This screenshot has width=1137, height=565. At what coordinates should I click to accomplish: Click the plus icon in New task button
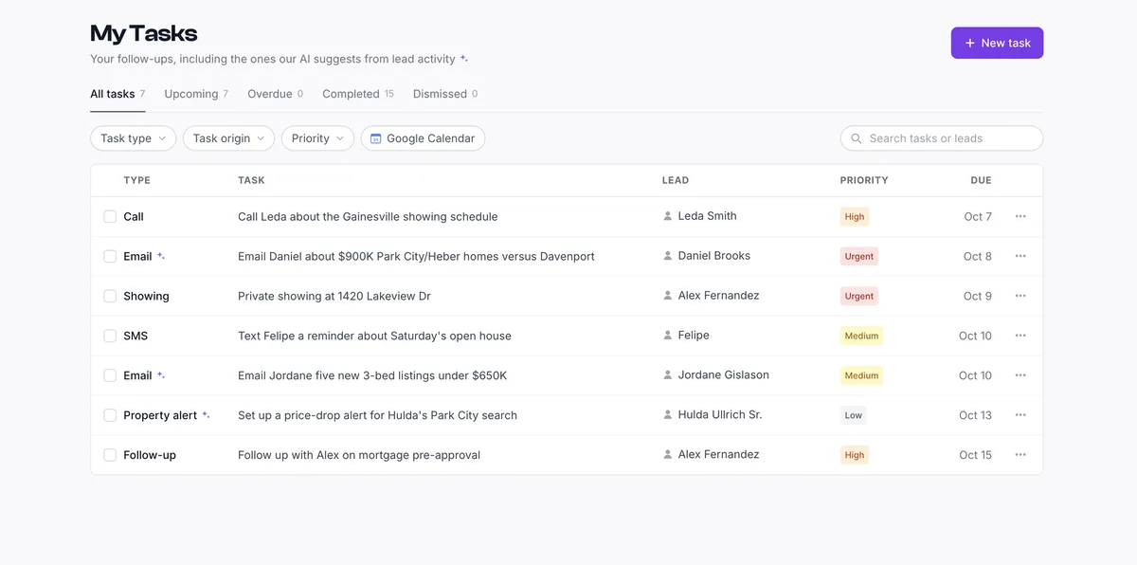click(969, 43)
